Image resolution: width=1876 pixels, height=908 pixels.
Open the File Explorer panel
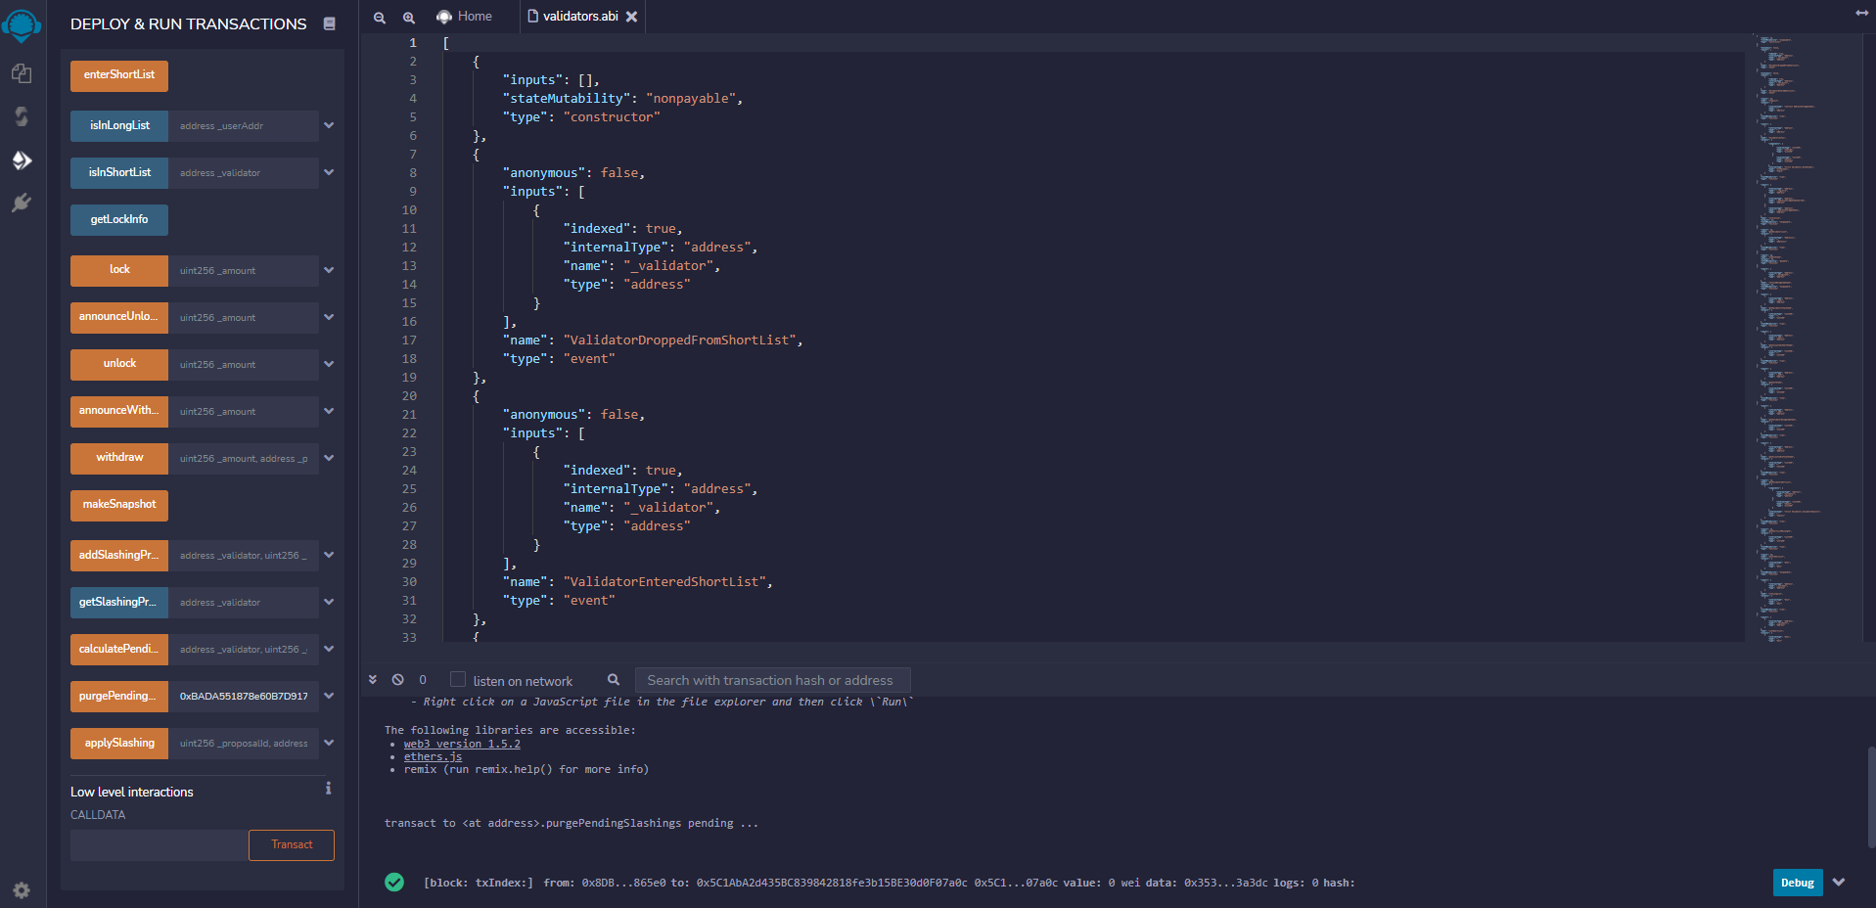(22, 73)
